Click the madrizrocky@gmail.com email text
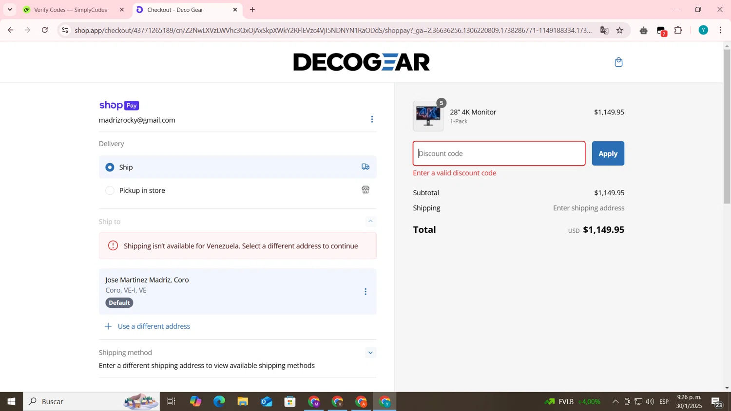 coord(137,120)
